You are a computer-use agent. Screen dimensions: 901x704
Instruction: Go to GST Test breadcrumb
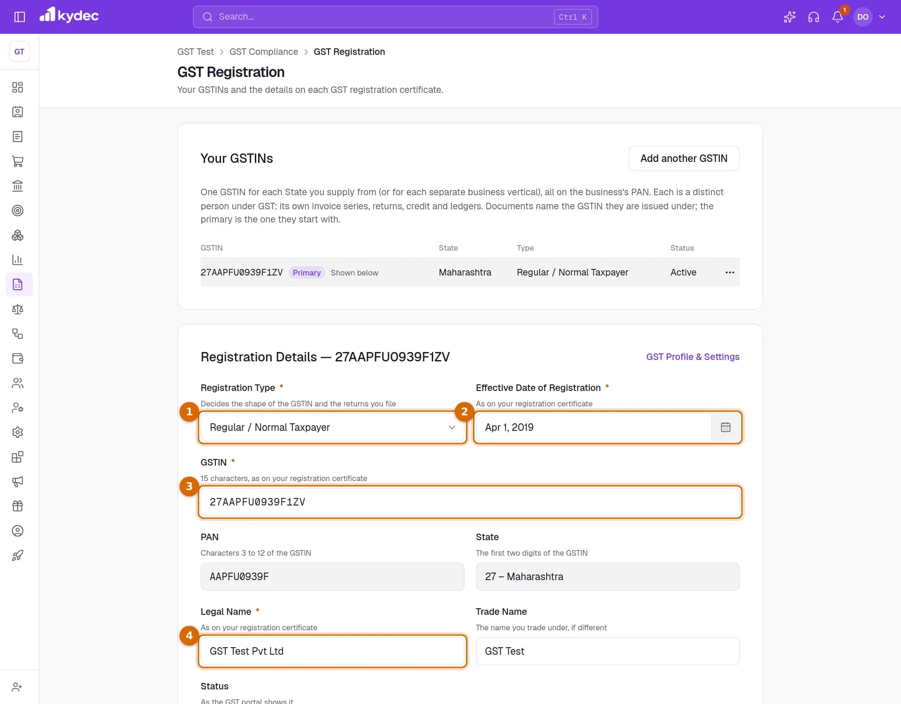coord(195,52)
